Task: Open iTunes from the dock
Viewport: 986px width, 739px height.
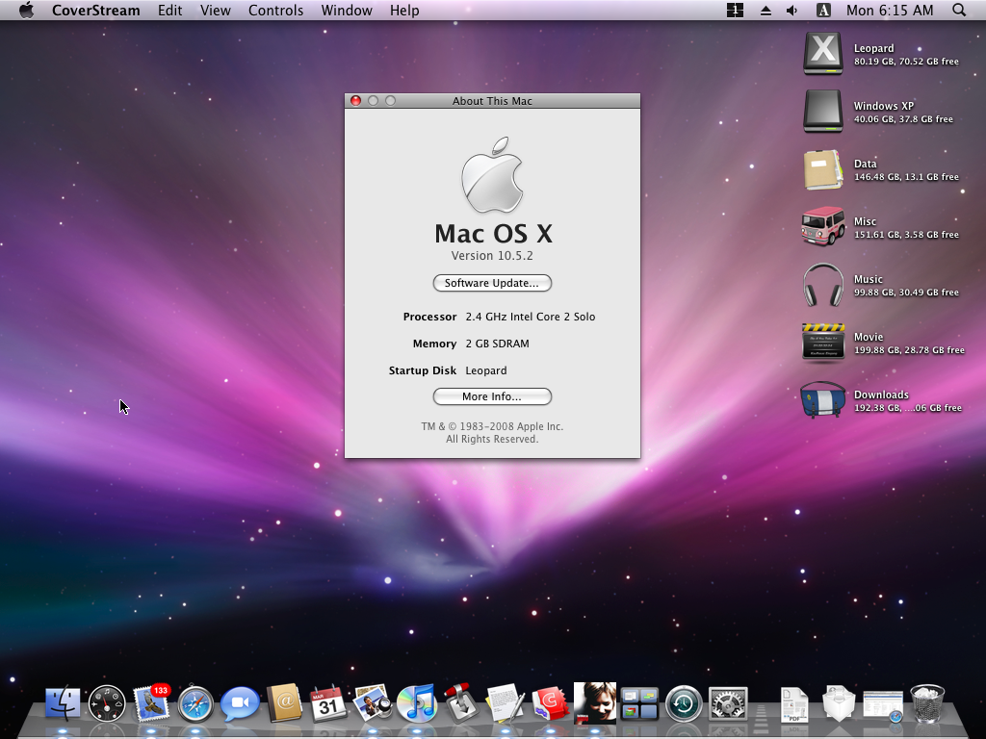Action: point(417,703)
